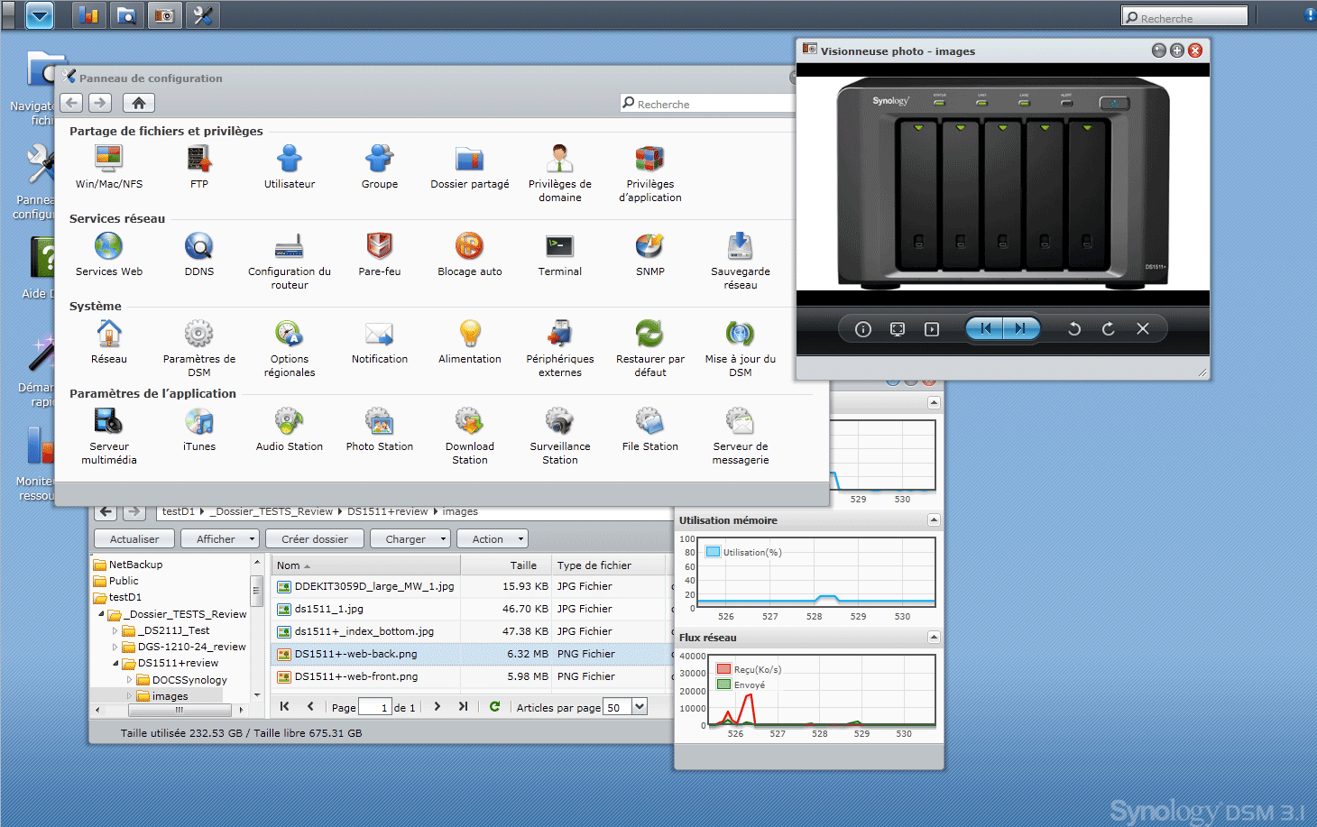Open Serveur de messagerie

tap(740, 421)
